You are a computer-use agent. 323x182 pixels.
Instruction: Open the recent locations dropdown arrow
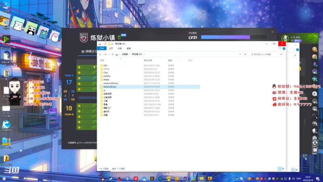click(109, 54)
